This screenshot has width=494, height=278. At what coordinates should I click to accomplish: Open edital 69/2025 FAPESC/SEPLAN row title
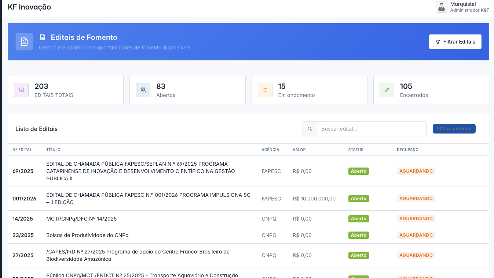pyautogui.click(x=140, y=171)
